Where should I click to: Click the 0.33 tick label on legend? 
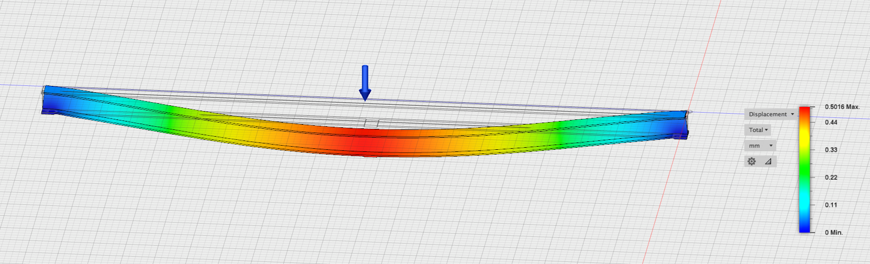(x=831, y=150)
